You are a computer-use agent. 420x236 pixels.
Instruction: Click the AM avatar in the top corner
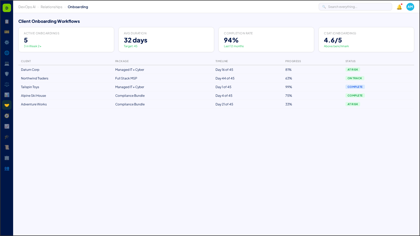click(x=410, y=7)
